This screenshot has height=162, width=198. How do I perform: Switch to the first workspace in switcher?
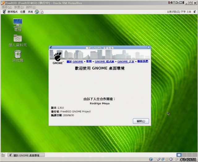179,155
